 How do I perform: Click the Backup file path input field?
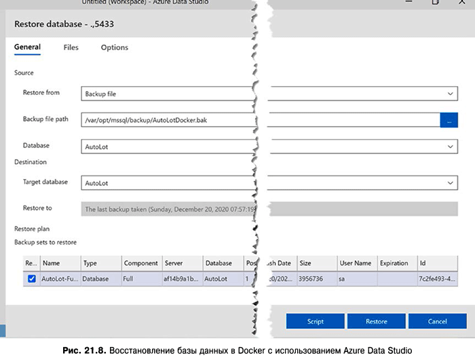(x=261, y=120)
